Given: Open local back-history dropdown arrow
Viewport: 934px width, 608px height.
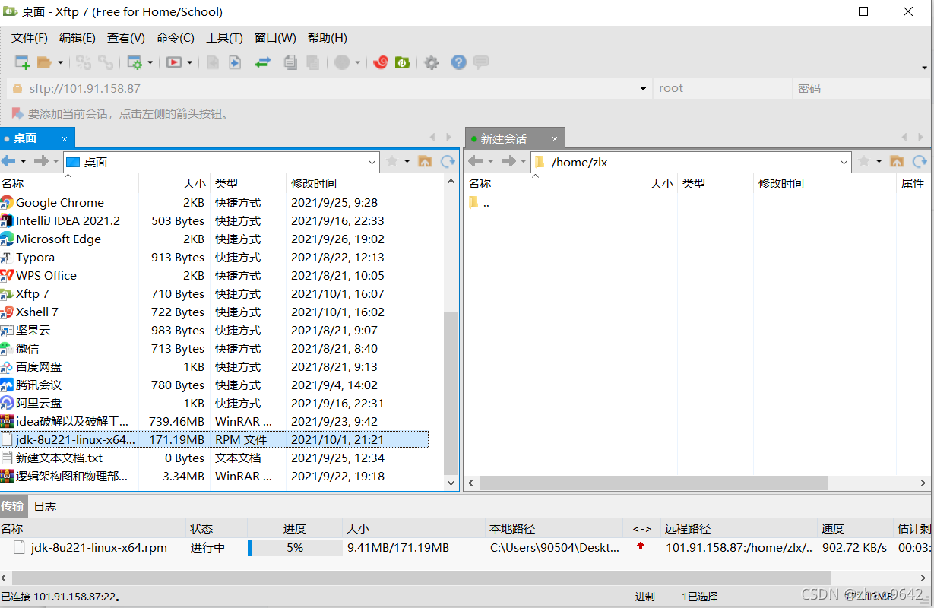Looking at the screenshot, I should [24, 161].
